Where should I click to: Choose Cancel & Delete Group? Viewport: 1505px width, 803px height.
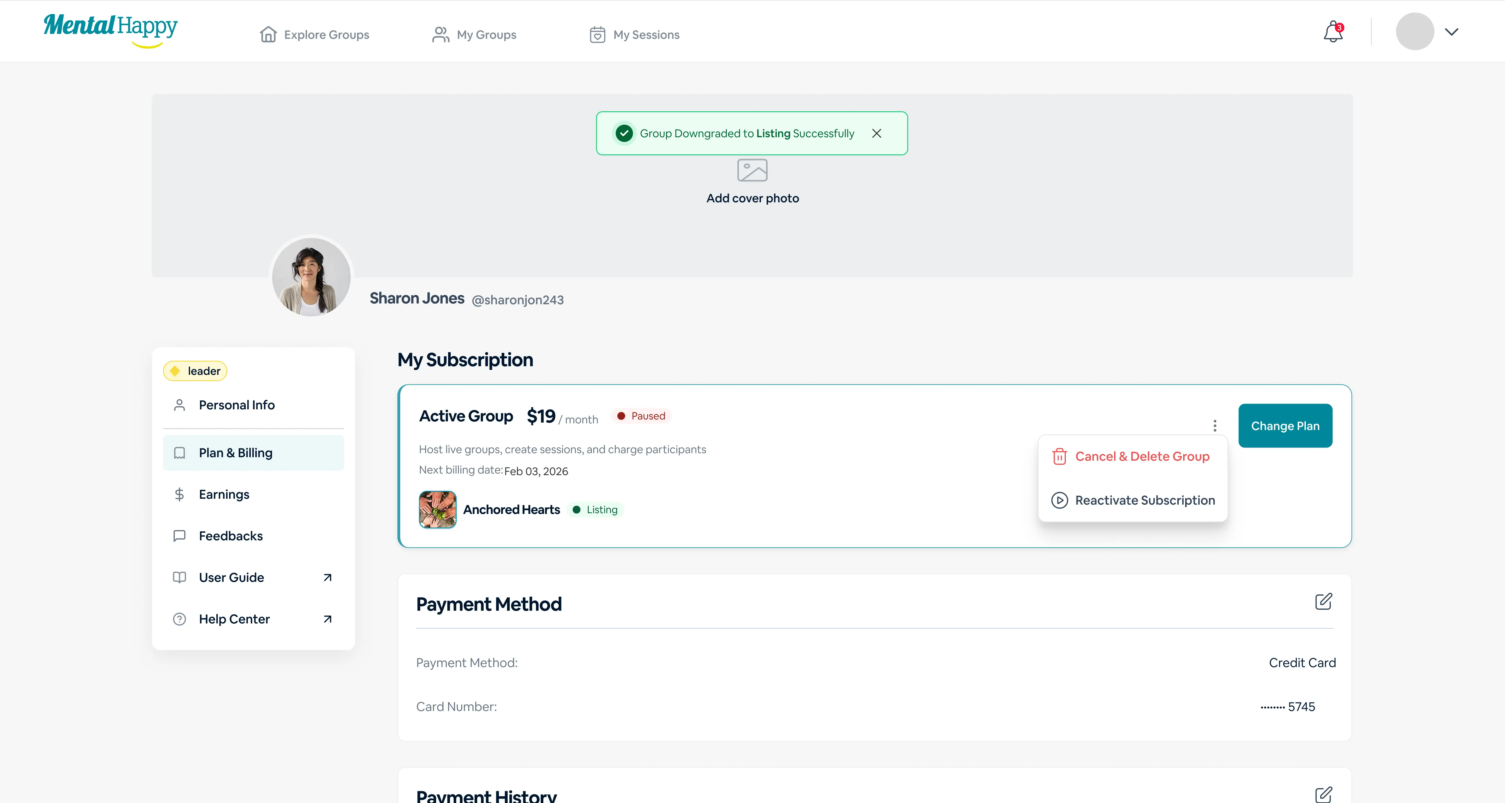1132,456
